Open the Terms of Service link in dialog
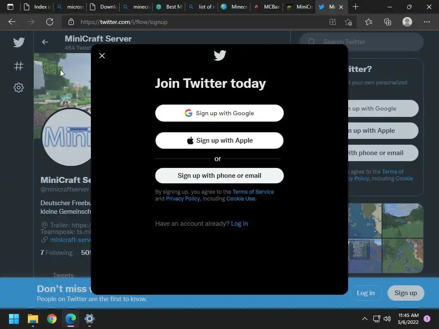The image size is (439, 329). pos(253,191)
